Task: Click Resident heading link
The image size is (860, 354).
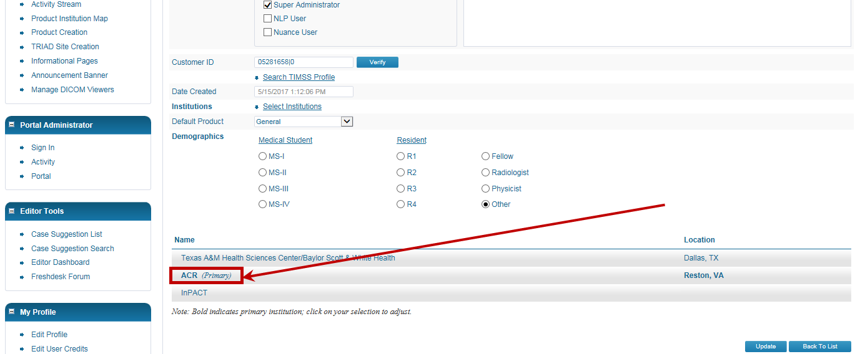Action: tap(412, 140)
